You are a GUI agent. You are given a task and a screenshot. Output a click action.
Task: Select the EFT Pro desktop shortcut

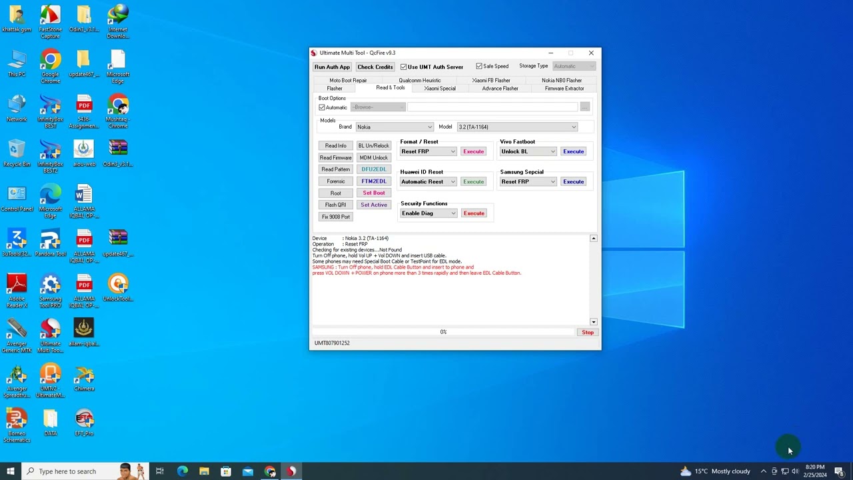click(84, 422)
